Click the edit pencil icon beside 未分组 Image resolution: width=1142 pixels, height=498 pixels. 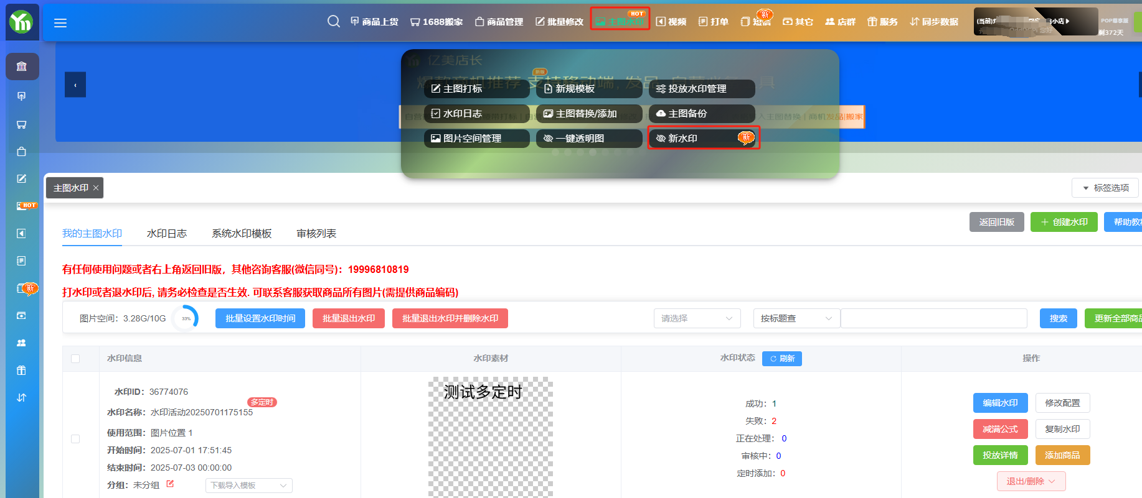pos(170,484)
